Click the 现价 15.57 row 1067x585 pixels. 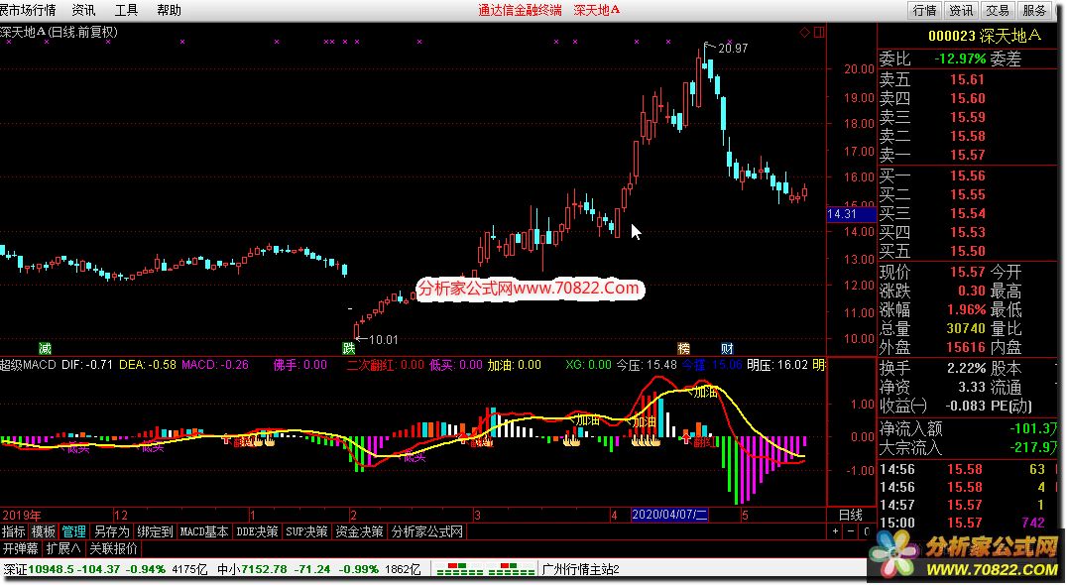[969, 272]
